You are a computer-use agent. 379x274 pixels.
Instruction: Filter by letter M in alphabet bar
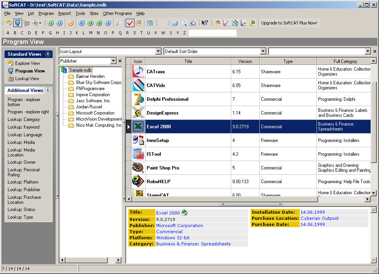click(91, 33)
